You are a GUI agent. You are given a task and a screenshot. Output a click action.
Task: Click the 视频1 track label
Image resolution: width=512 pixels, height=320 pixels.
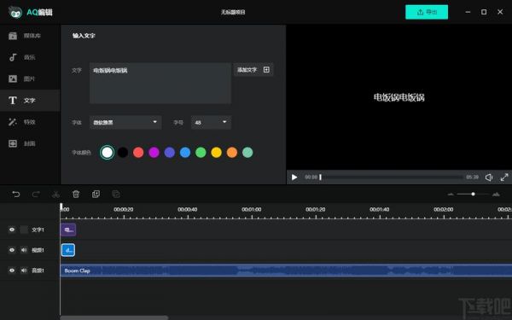(38, 250)
